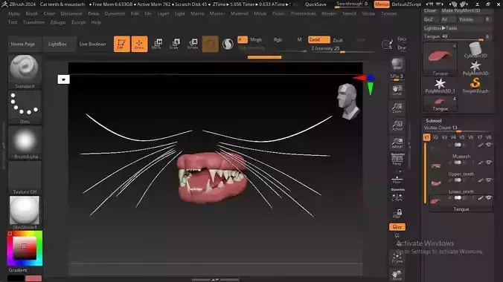Click the gizmo 3D toggle icon

pos(210,44)
